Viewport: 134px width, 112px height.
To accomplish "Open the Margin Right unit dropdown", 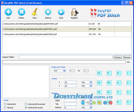I will point(87,100).
